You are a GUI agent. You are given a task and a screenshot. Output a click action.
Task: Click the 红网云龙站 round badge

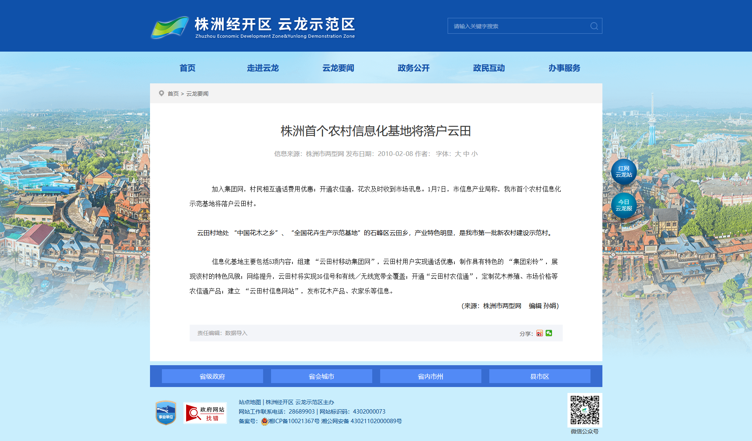[623, 172]
